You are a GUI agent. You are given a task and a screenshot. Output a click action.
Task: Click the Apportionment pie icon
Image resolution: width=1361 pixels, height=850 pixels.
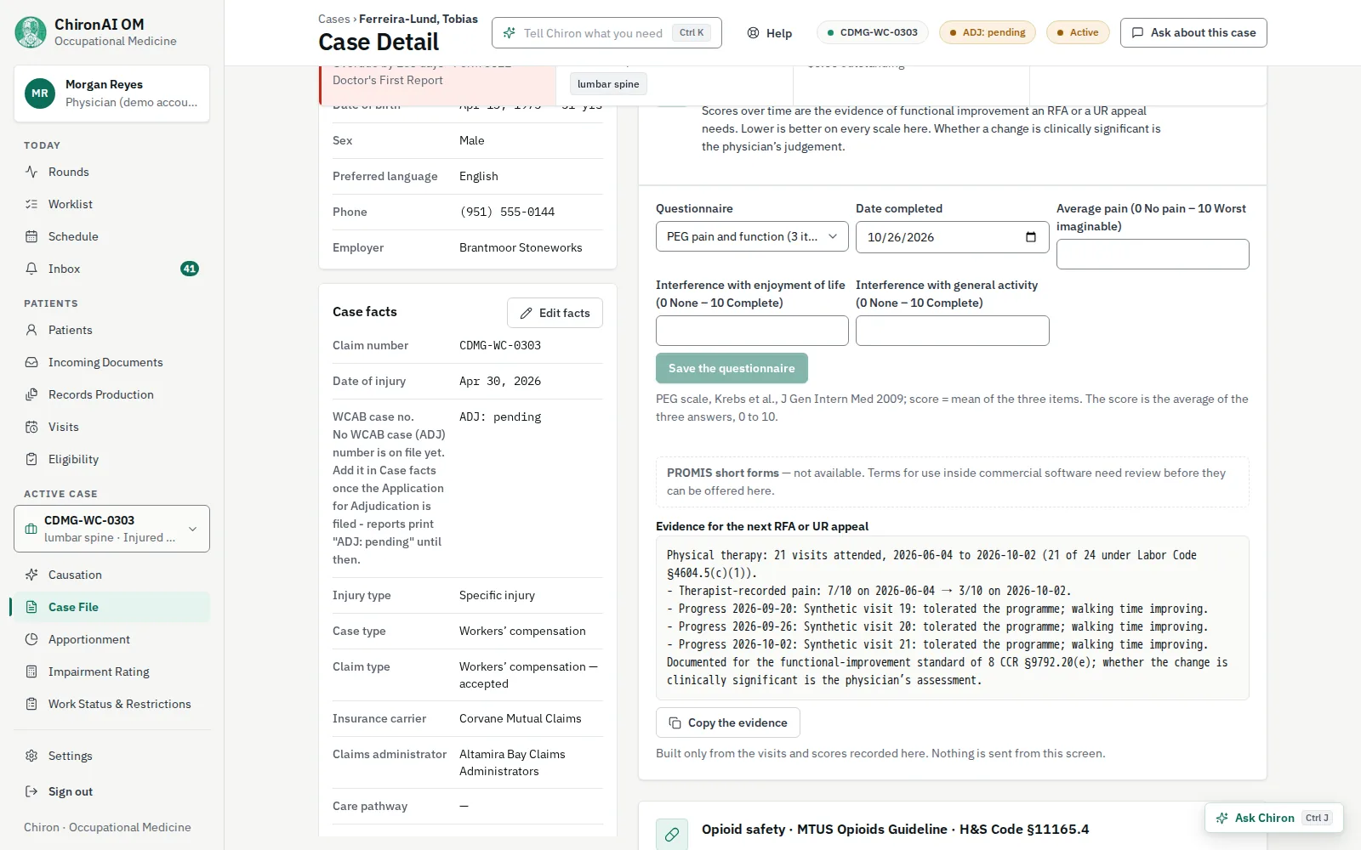point(31,639)
